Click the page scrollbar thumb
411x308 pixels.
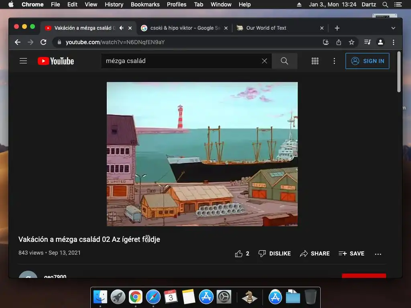(x=399, y=72)
